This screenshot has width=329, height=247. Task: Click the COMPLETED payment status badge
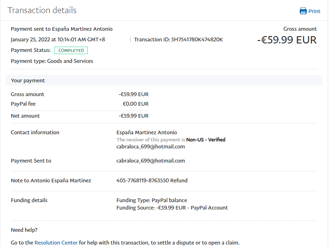(71, 51)
